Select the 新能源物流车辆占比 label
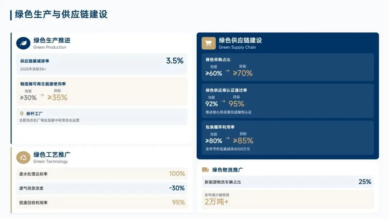Screen dimensions: 389x219 [x=223, y=182]
